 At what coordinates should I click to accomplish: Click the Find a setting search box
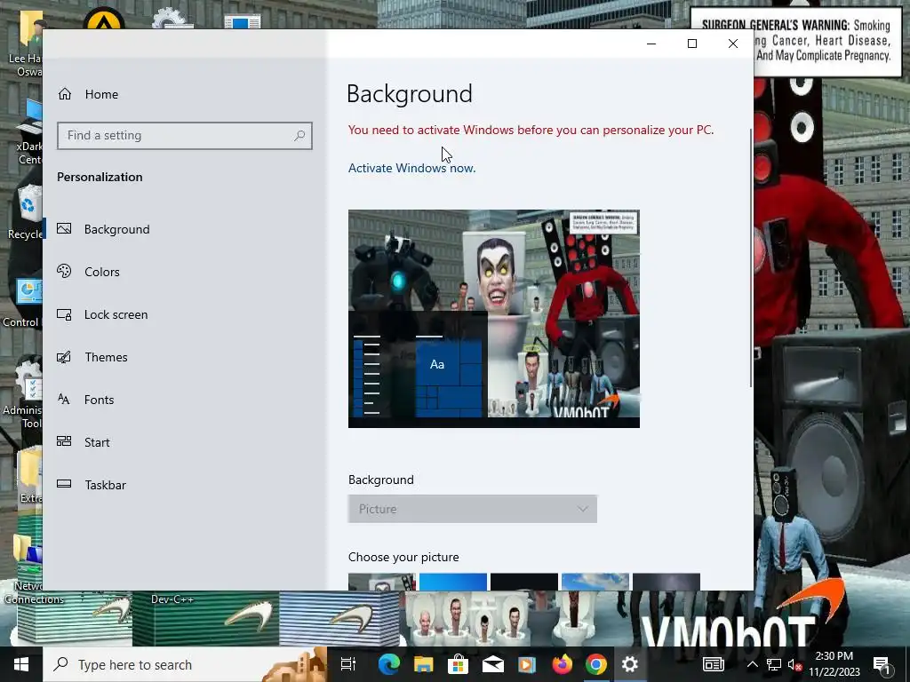coord(185,136)
